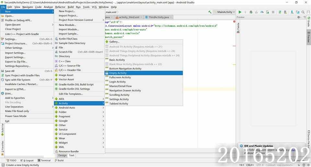Click the Kotlin File/Class icon
The width and height of the screenshot is (311, 167).
(56, 39)
